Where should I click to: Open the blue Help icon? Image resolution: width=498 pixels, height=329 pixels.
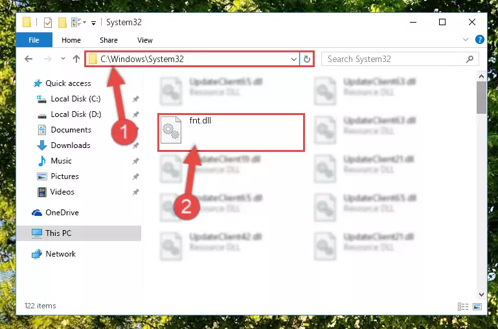point(480,39)
